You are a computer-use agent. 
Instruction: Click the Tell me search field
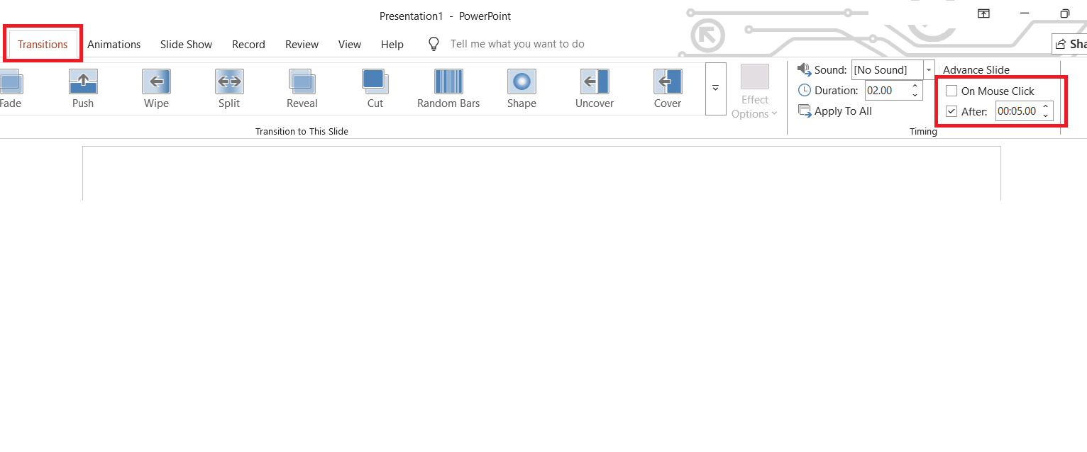point(517,44)
